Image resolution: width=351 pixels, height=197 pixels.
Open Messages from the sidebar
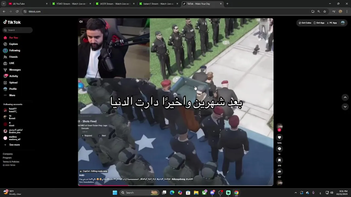click(x=12, y=70)
